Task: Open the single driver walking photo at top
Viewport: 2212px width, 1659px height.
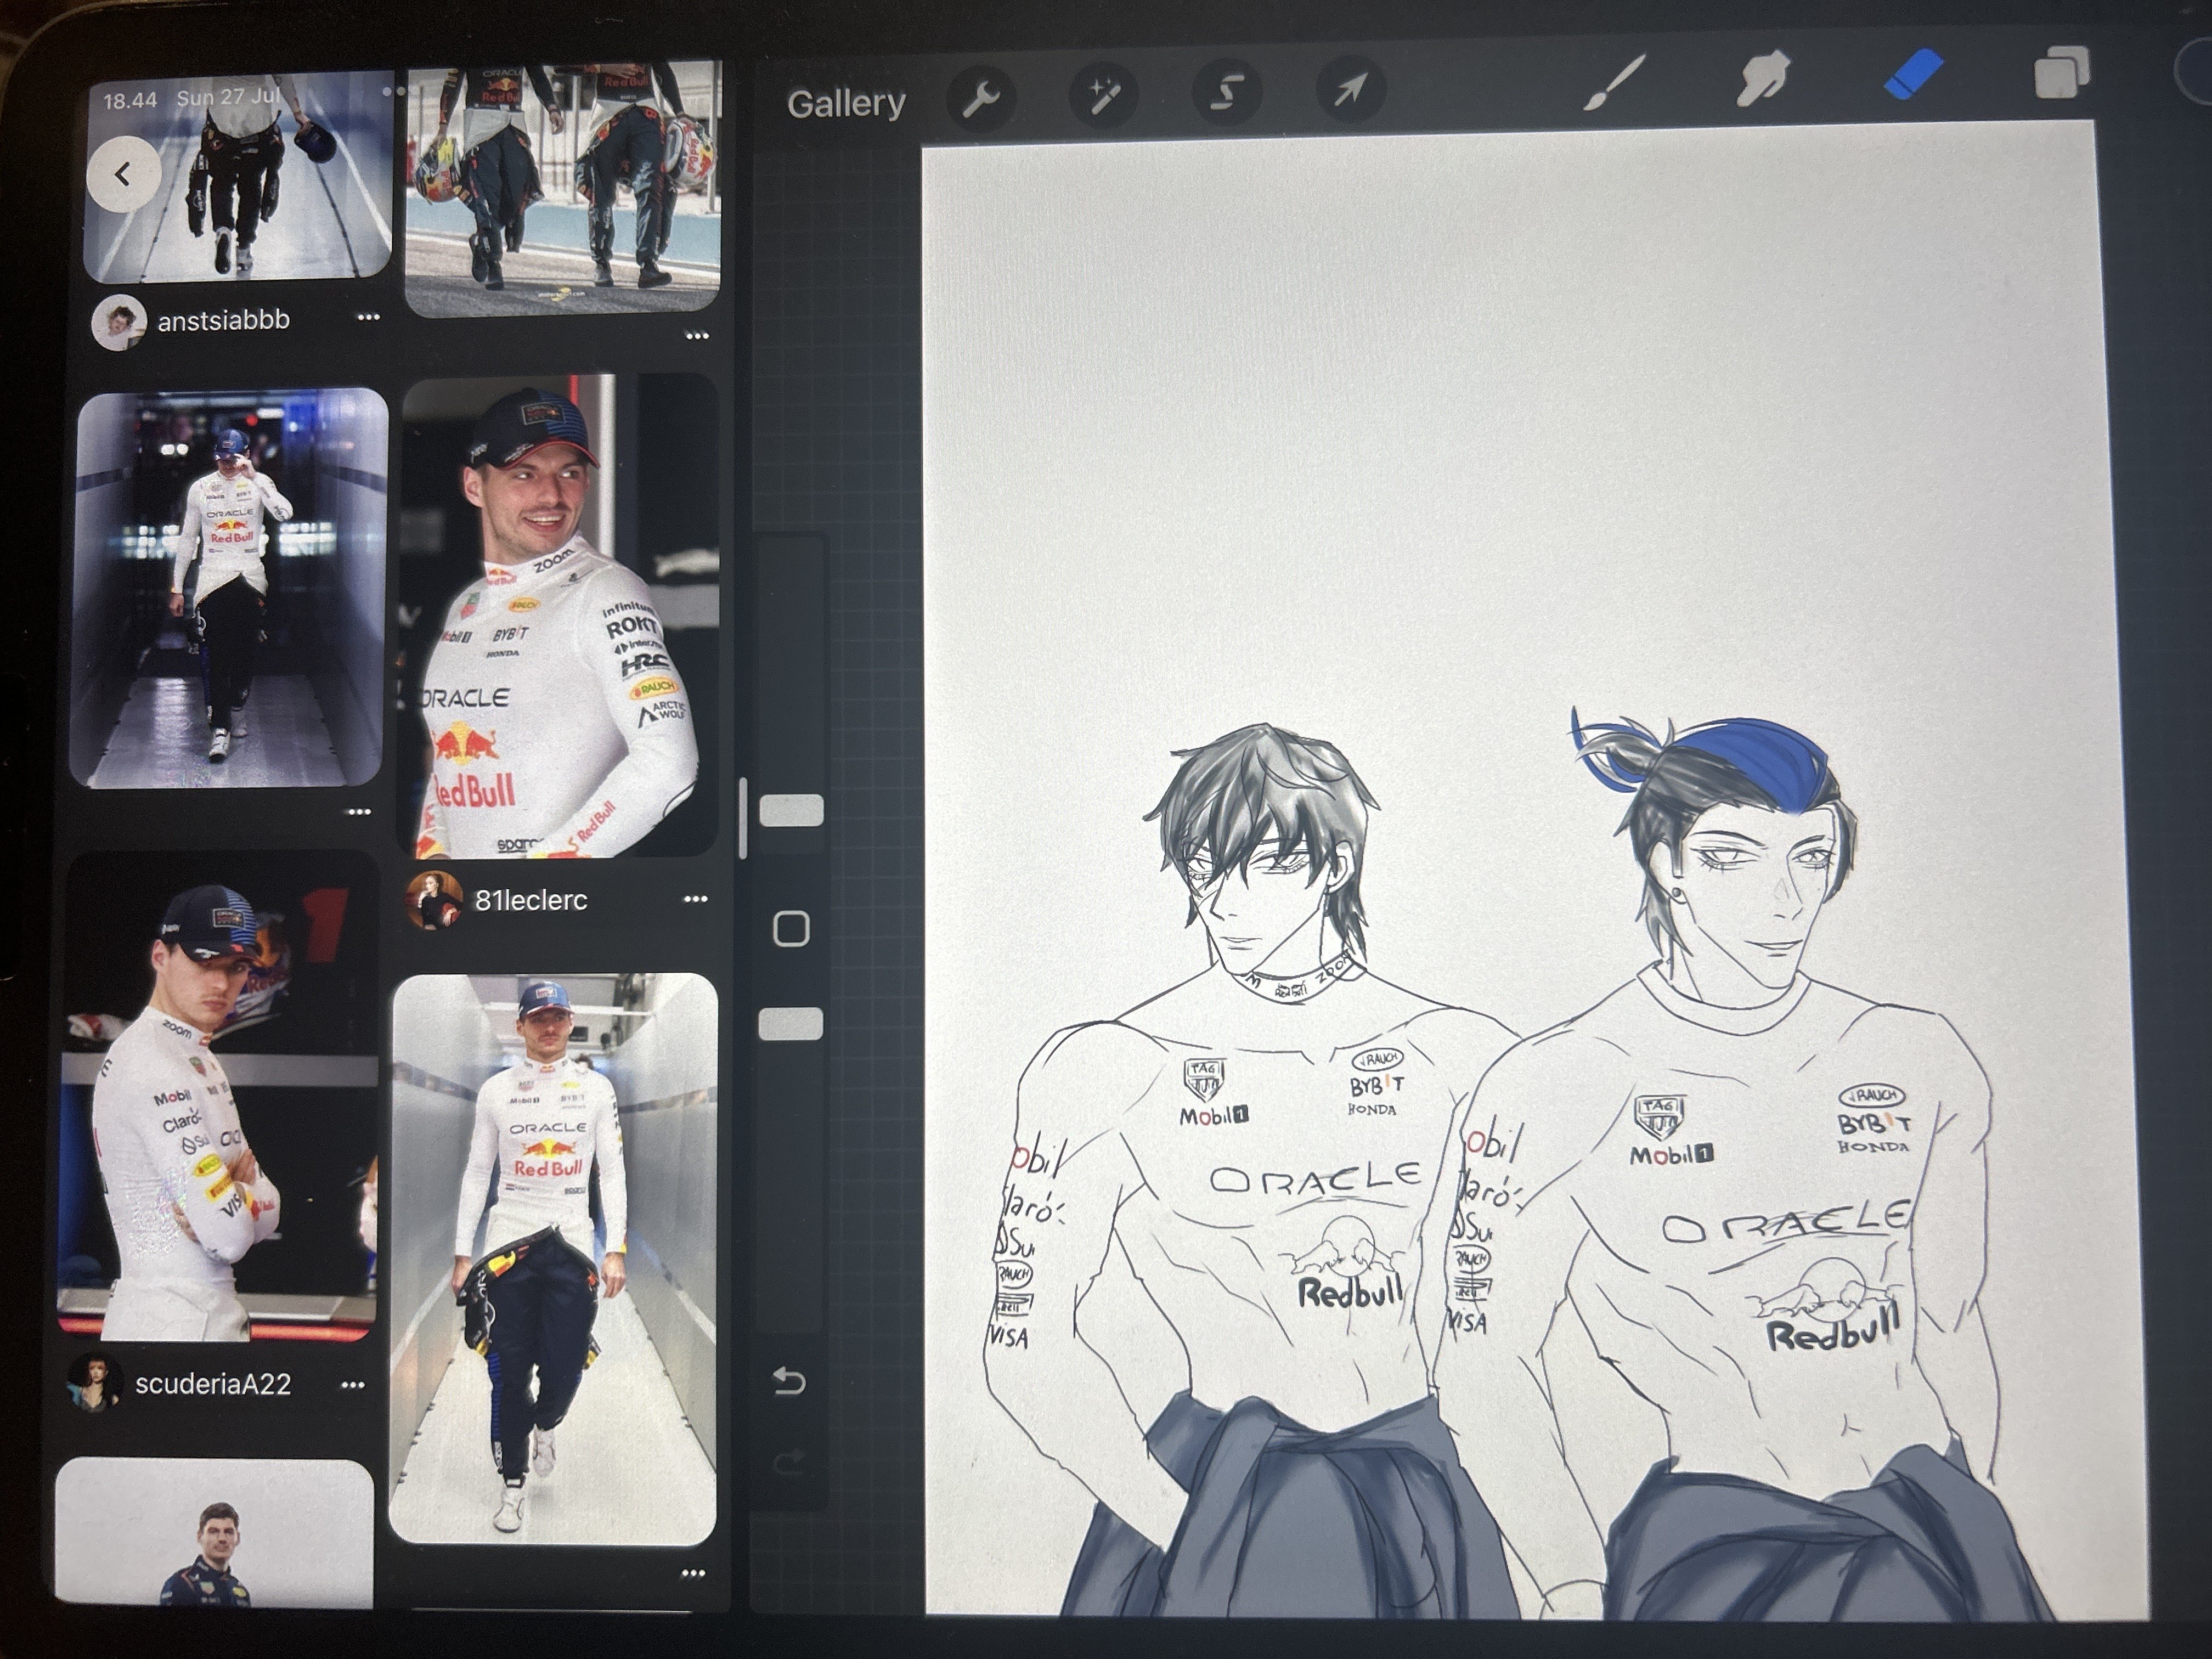Action: coord(238,177)
